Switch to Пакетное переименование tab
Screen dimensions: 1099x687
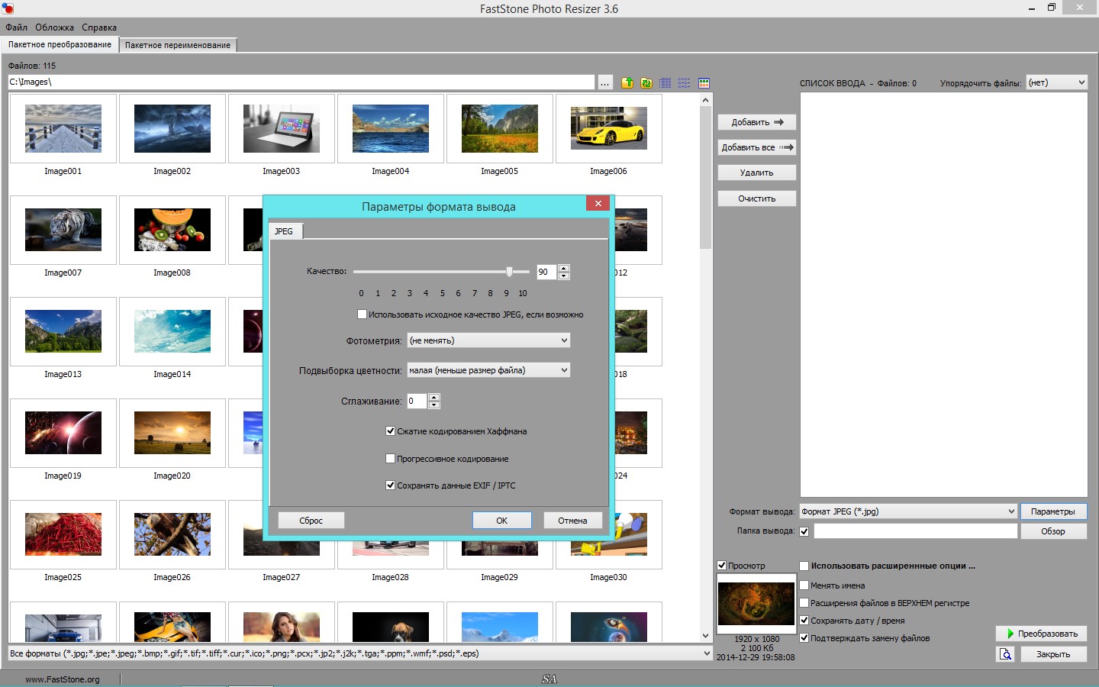[x=178, y=45]
